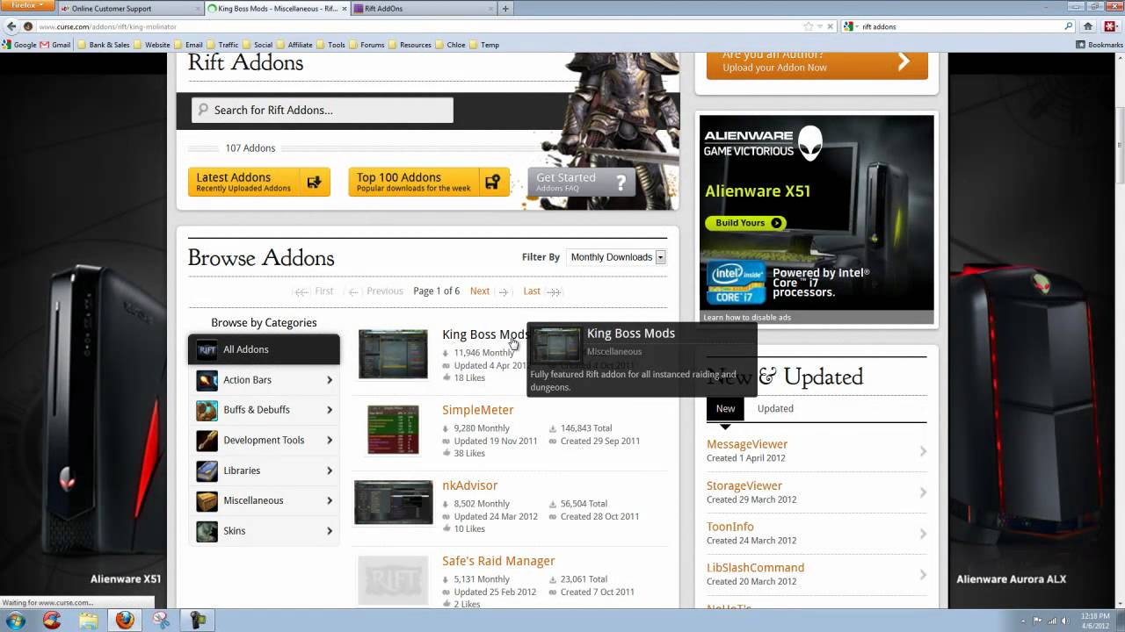Click the Libraries category icon
The height and width of the screenshot is (632, 1125).
coord(207,470)
